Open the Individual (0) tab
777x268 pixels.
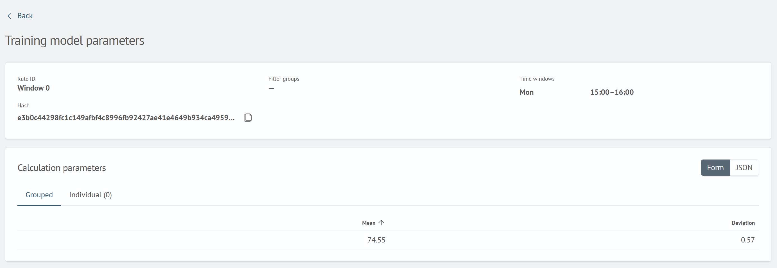coord(91,195)
